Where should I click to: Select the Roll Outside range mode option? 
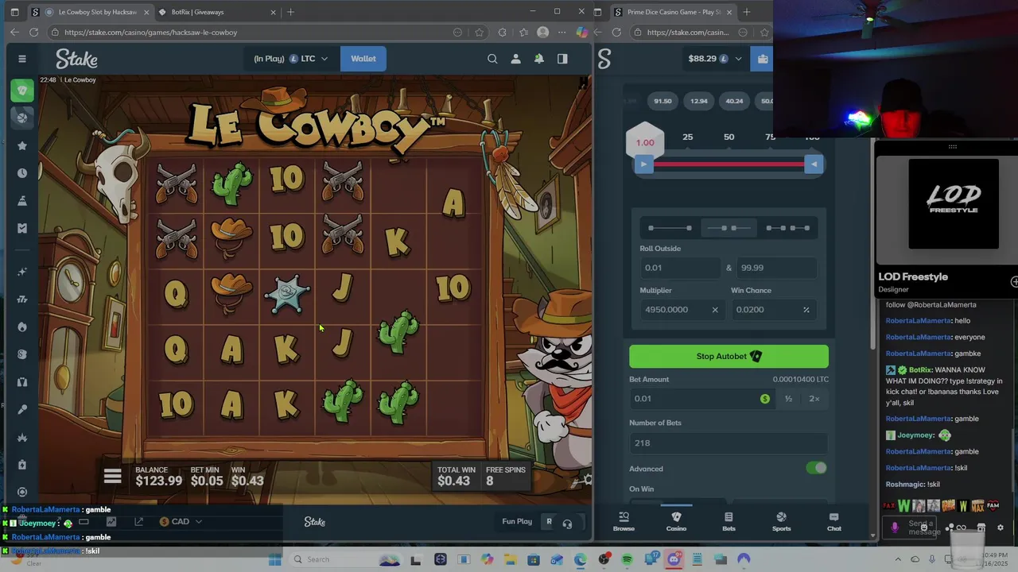pos(727,228)
